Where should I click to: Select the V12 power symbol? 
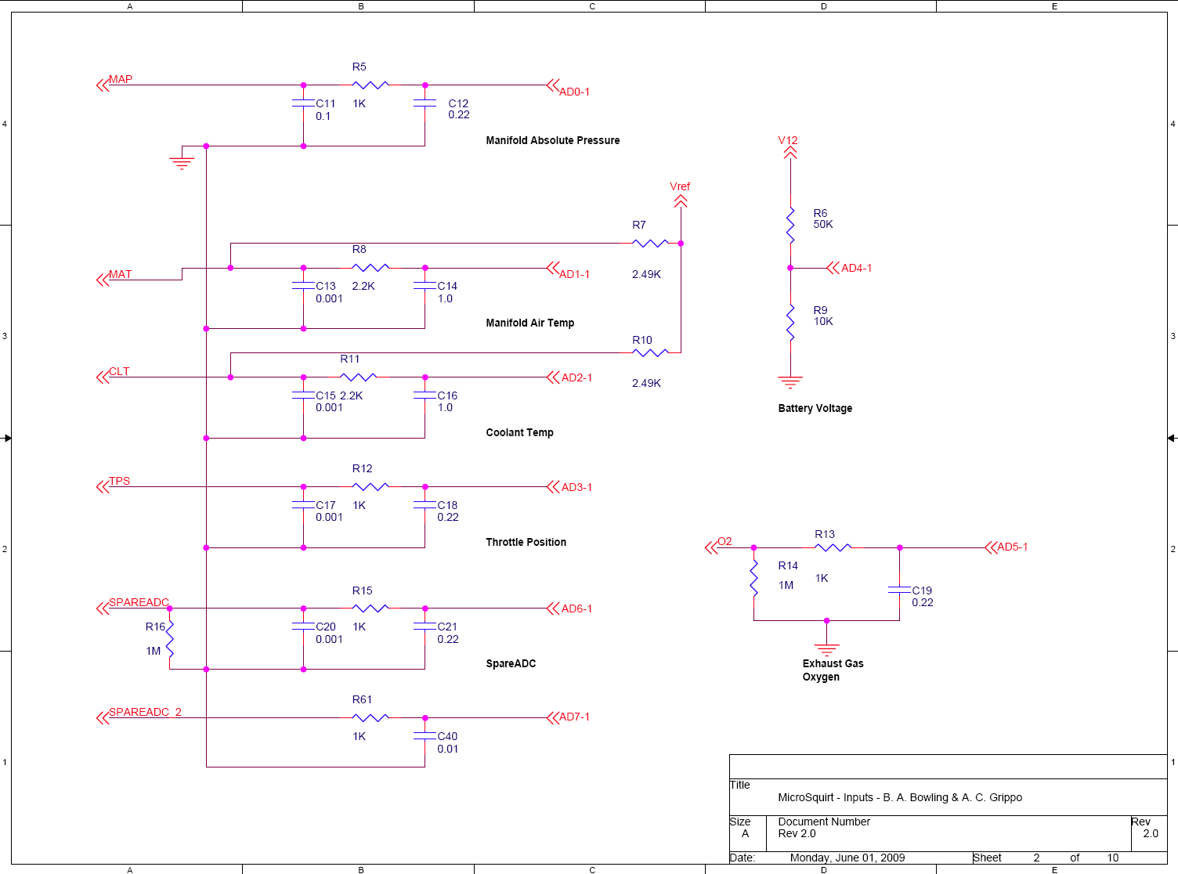tap(790, 153)
